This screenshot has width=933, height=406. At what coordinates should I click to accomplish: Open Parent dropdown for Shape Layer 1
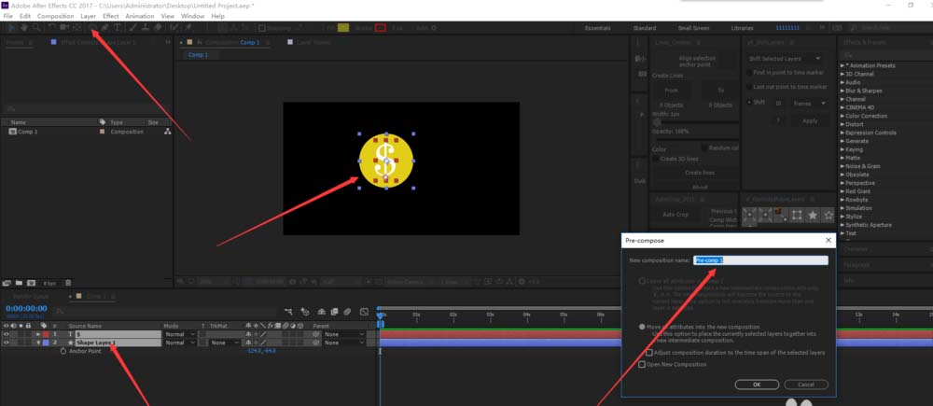click(343, 343)
